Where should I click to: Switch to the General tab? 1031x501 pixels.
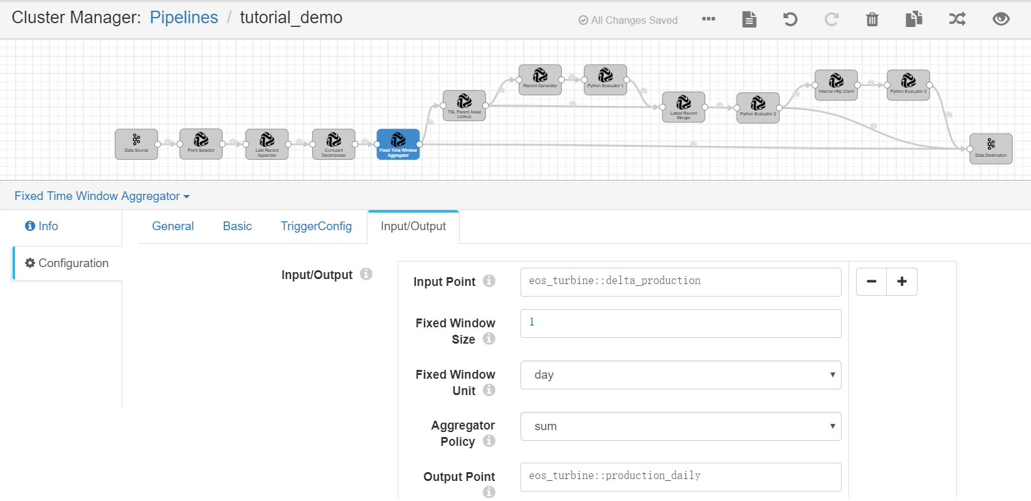pyautogui.click(x=172, y=226)
